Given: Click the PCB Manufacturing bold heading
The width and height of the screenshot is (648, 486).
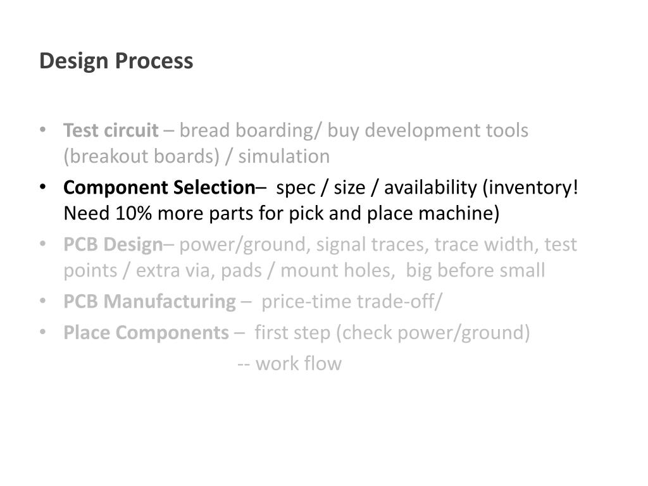Looking at the screenshot, I should (x=149, y=301).
